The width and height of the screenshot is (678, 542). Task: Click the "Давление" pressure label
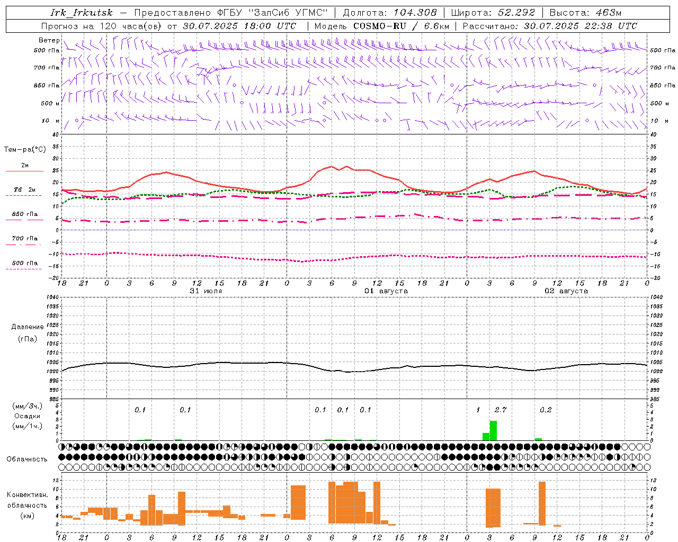28,327
